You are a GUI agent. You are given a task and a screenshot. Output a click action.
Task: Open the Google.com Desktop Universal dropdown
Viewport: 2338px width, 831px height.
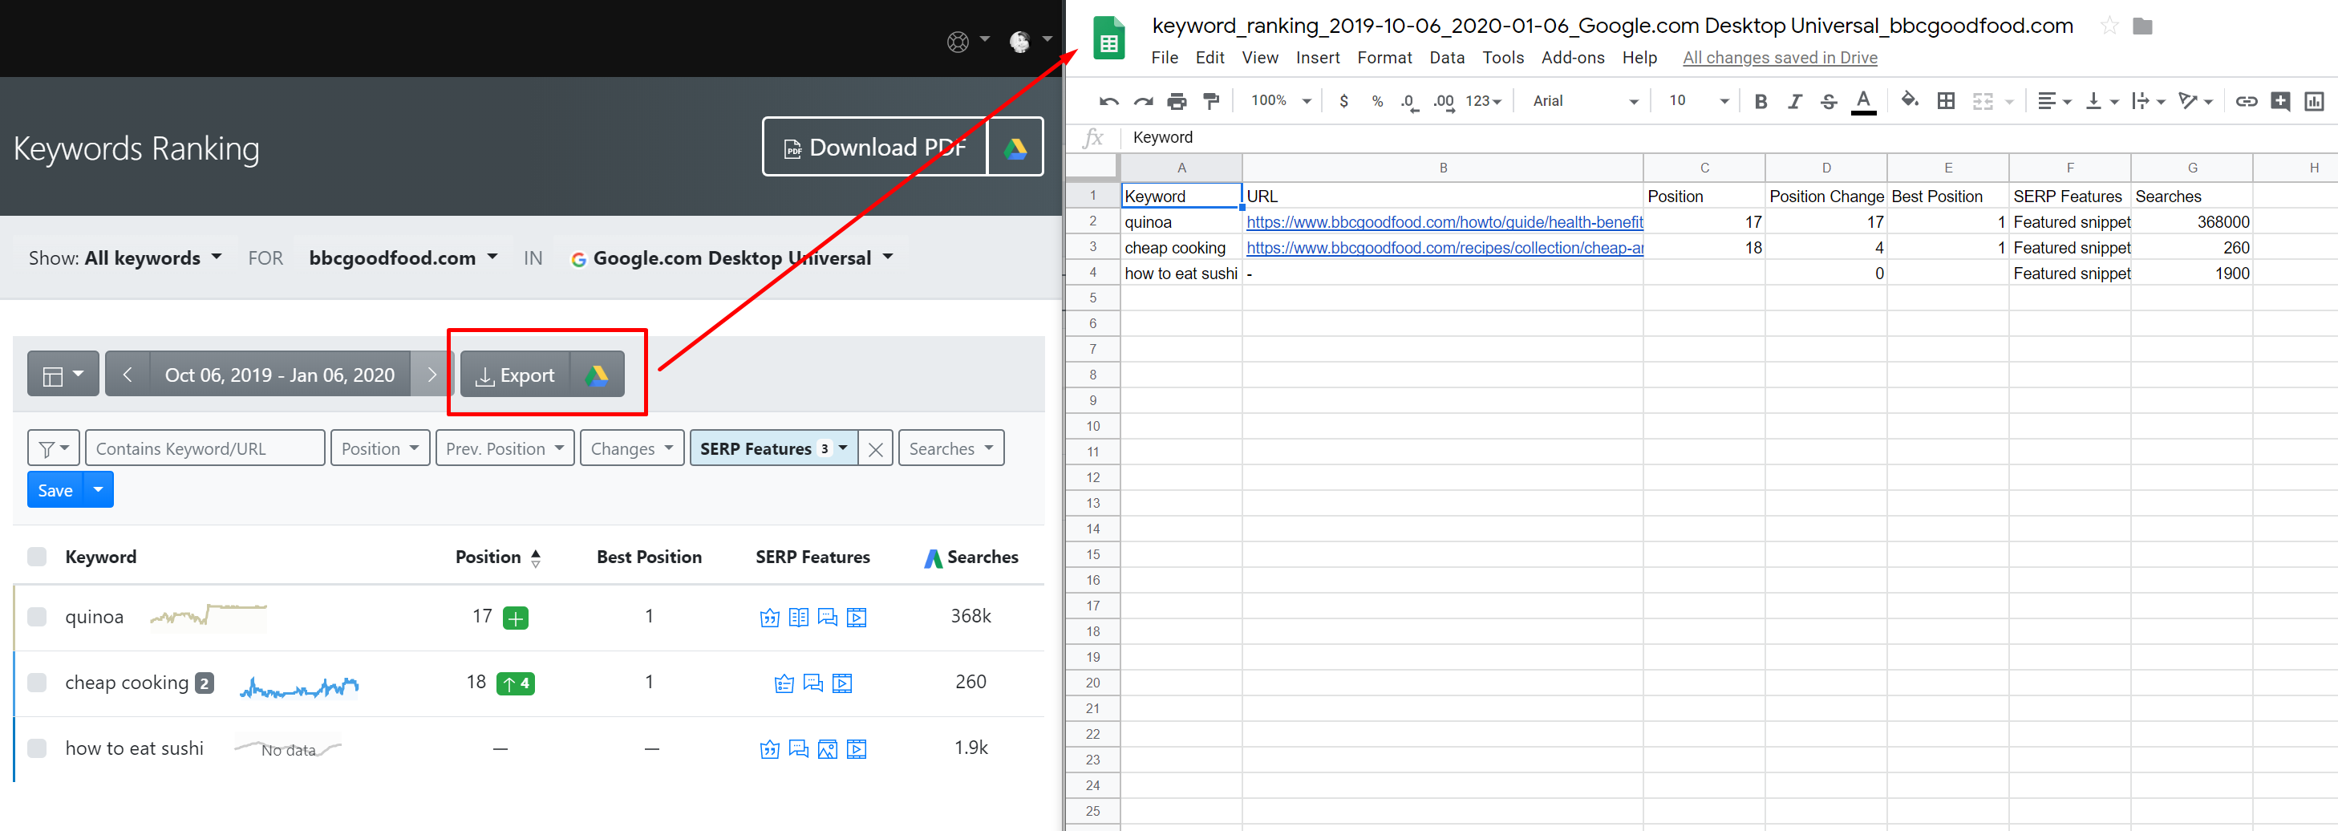pos(731,257)
